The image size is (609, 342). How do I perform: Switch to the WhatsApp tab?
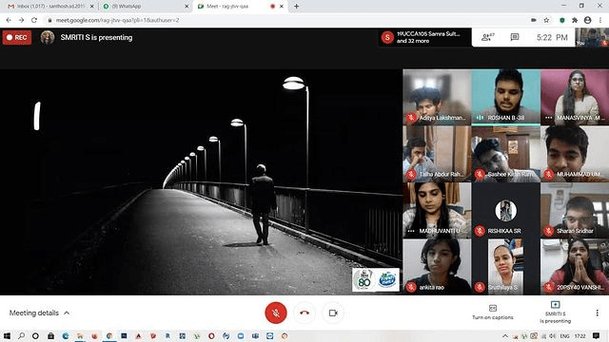pos(145,7)
